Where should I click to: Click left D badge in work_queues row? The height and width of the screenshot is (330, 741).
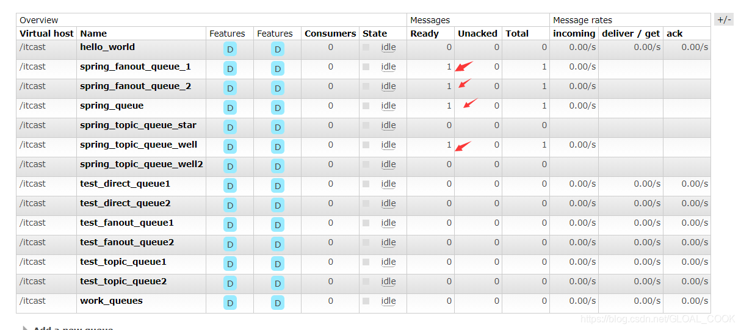pos(230,303)
